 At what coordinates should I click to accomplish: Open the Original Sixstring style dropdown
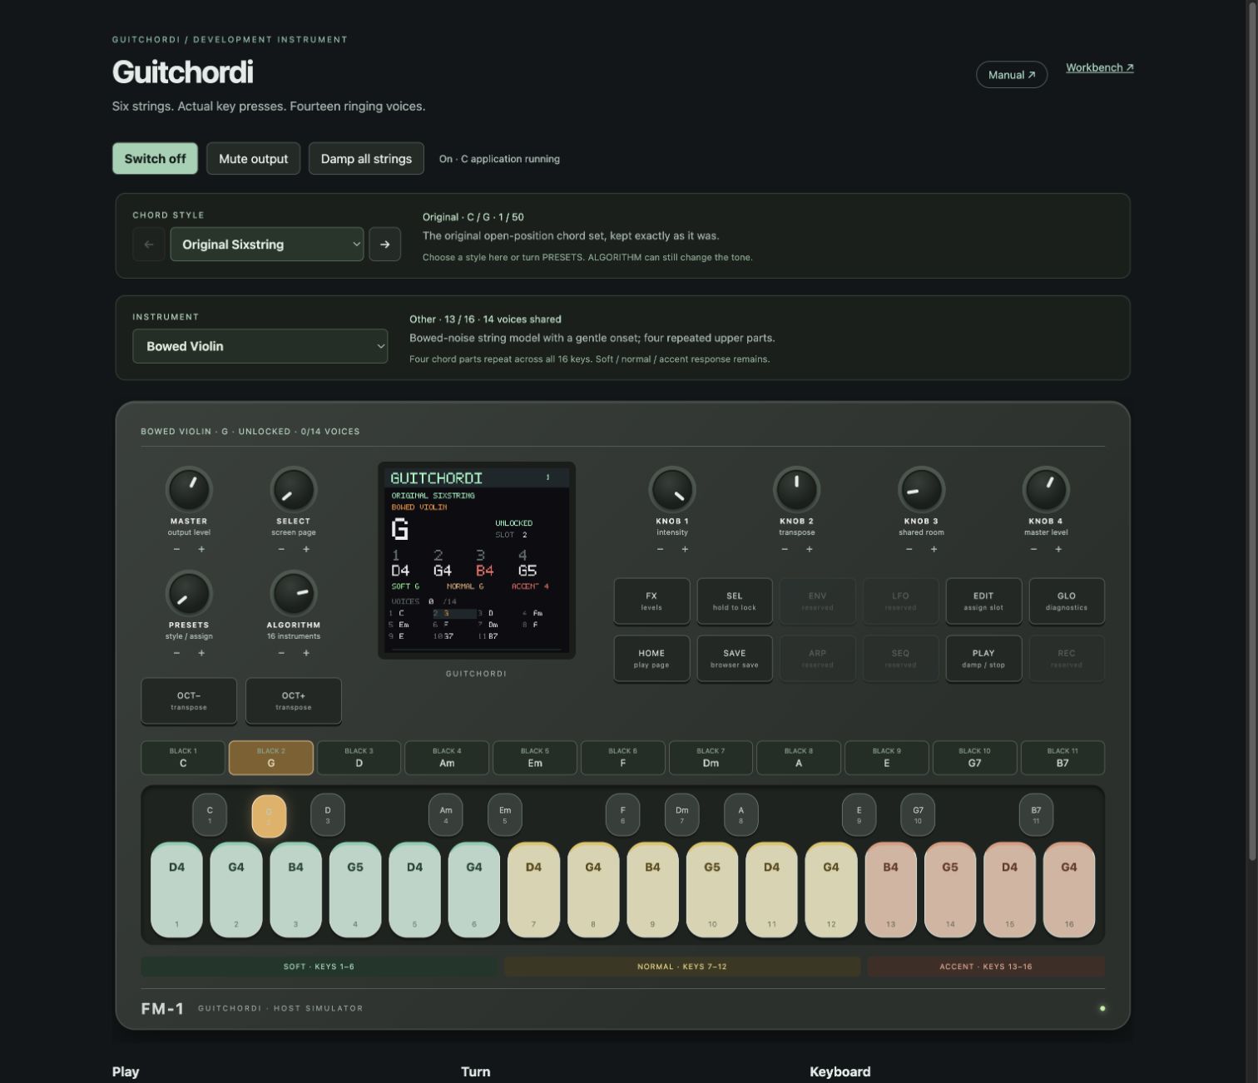[x=267, y=245]
